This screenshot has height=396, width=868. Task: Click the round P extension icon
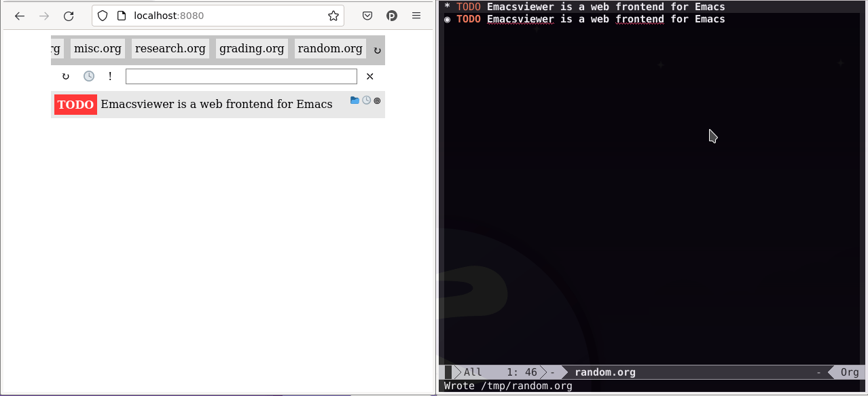[x=392, y=16]
